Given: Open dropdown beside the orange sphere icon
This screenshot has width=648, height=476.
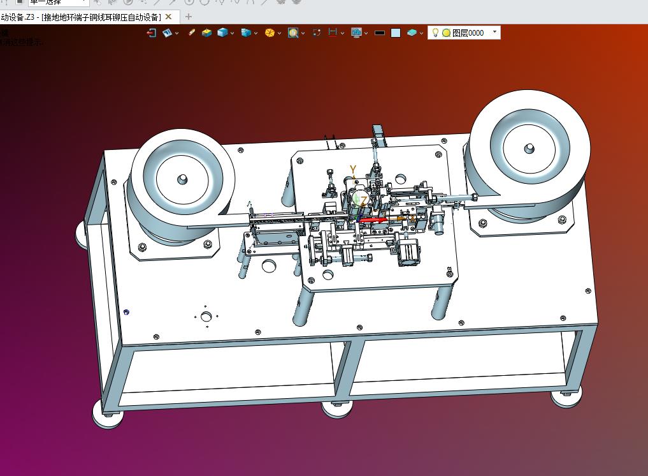Looking at the screenshot, I should click(x=279, y=34).
